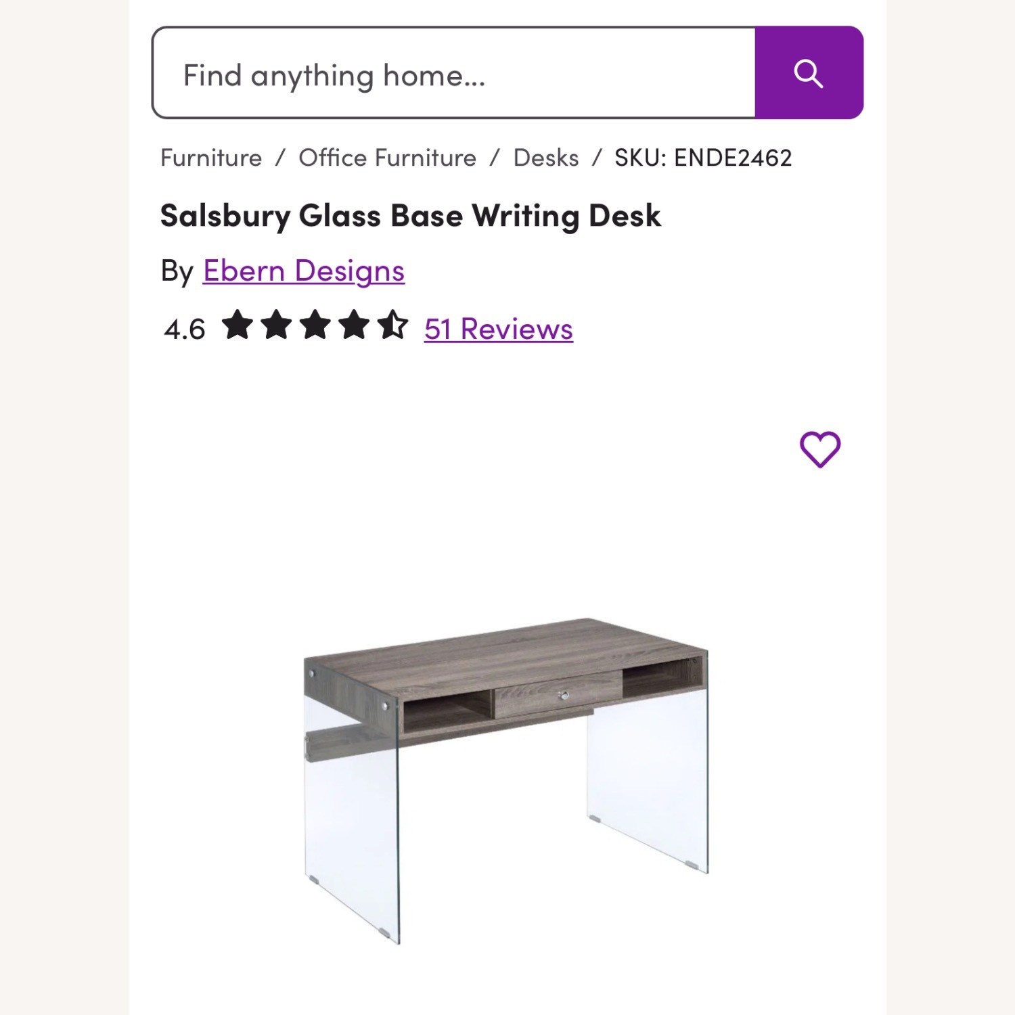1015x1015 pixels.
Task: Select the product title Salsbury Glass Base Writing Desk
Action: pos(411,215)
